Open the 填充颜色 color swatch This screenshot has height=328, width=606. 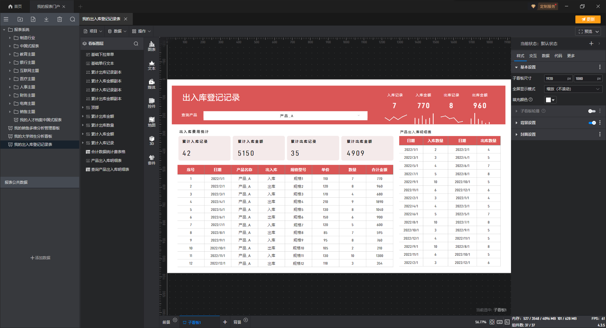[550, 100]
